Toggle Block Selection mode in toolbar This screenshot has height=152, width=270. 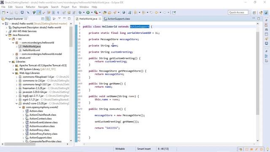pos(53,12)
